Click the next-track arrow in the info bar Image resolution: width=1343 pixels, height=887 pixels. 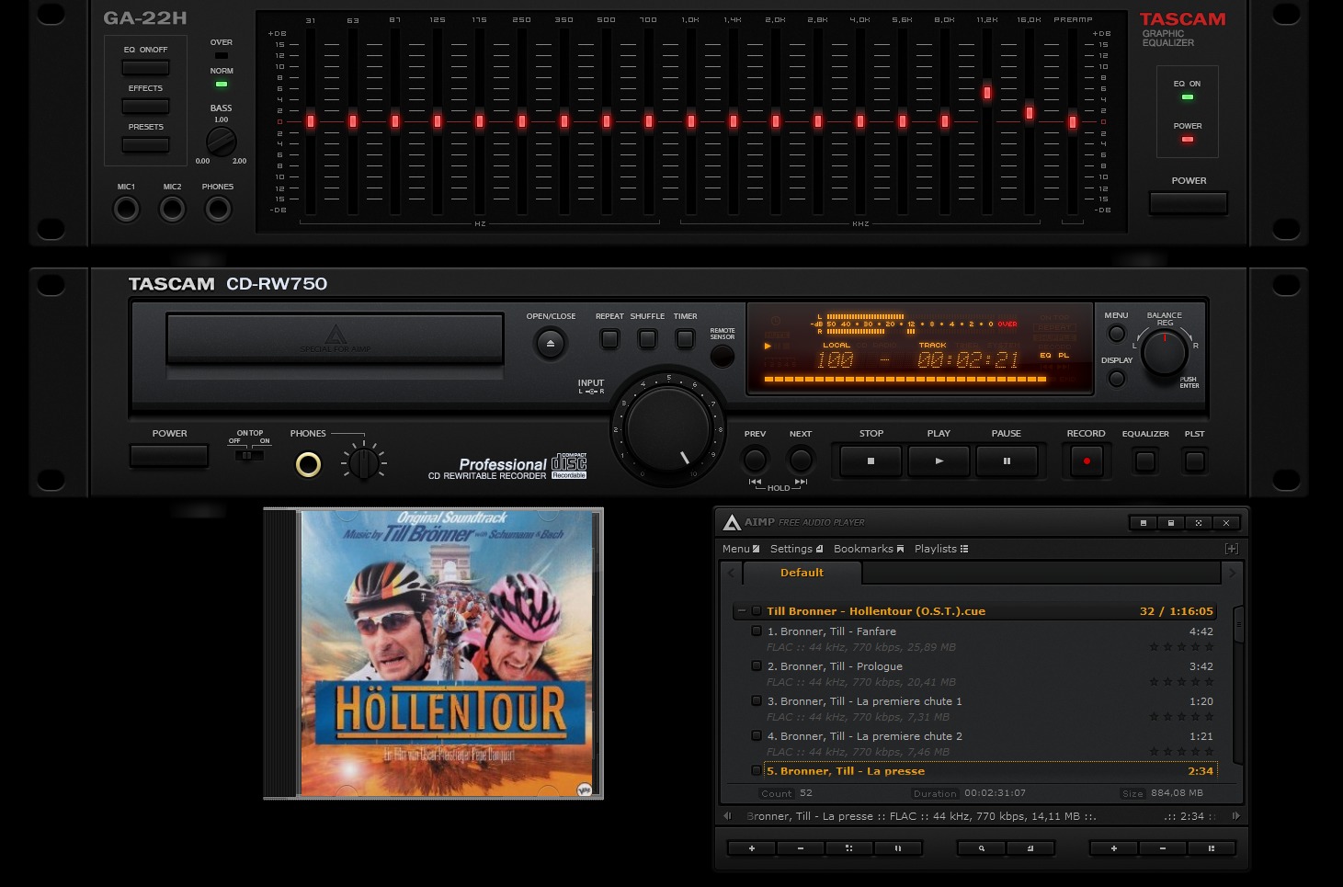(1235, 816)
